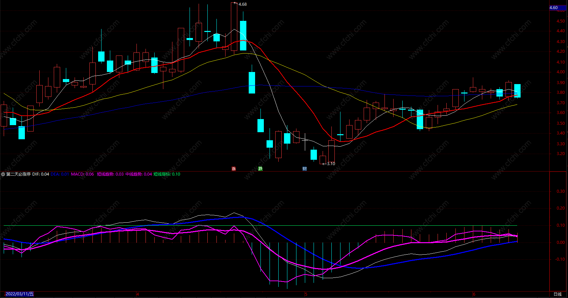The height and width of the screenshot is (298, 568).
Task: Select the DIF: 0.04 readout
Action: coord(41,174)
